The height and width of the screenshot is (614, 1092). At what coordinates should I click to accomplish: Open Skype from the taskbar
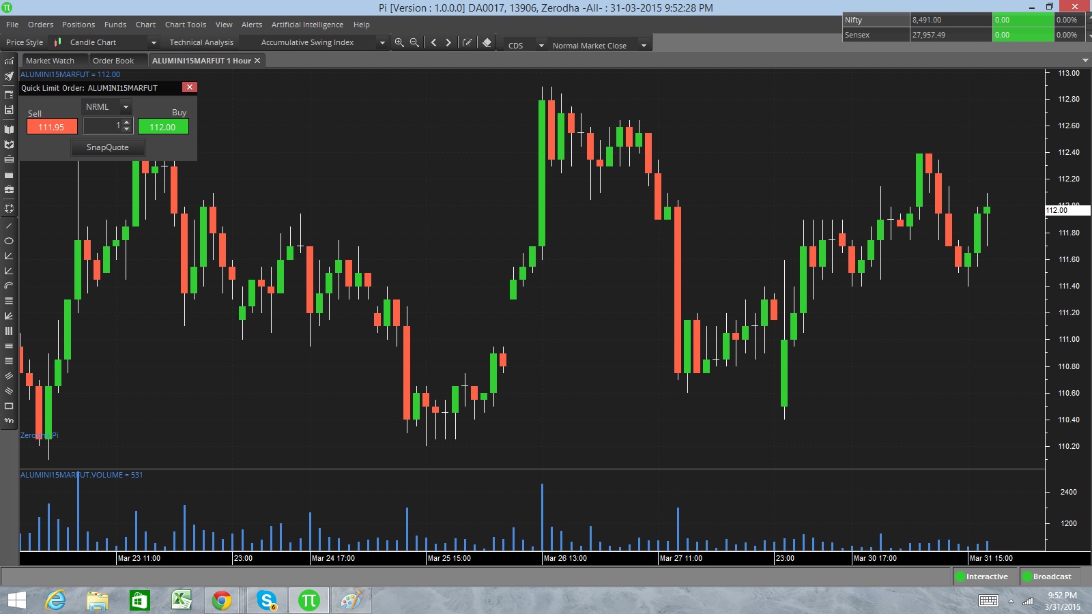pos(267,600)
